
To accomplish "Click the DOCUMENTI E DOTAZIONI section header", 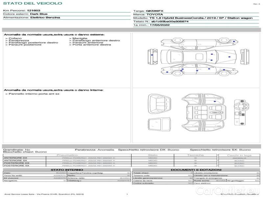I will coord(196,170).
